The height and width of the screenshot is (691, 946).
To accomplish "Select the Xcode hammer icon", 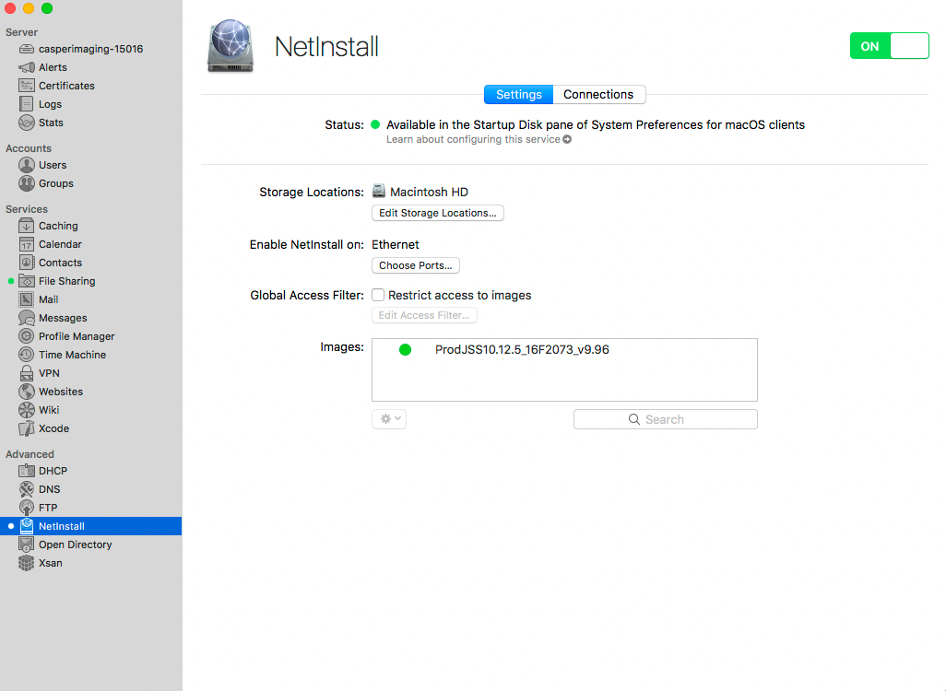I will (x=27, y=428).
